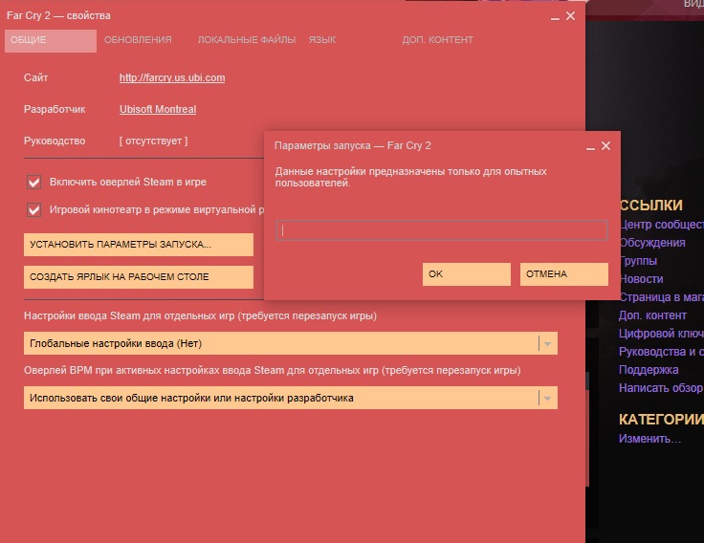The width and height of the screenshot is (704, 543).
Task: Open Цифровой ключ link in sidebar
Action: [661, 334]
